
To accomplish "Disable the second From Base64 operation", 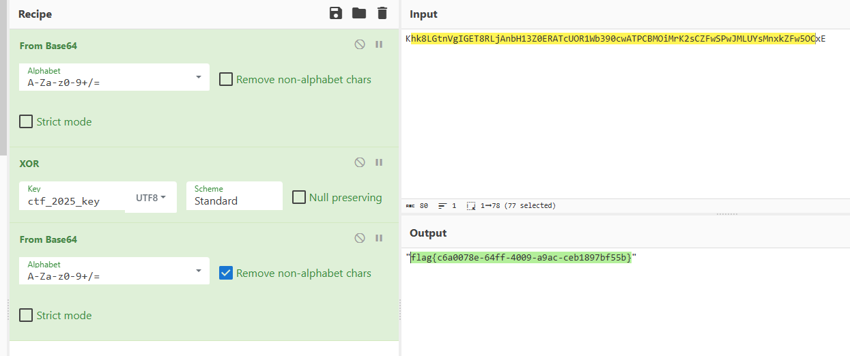I will (x=360, y=238).
